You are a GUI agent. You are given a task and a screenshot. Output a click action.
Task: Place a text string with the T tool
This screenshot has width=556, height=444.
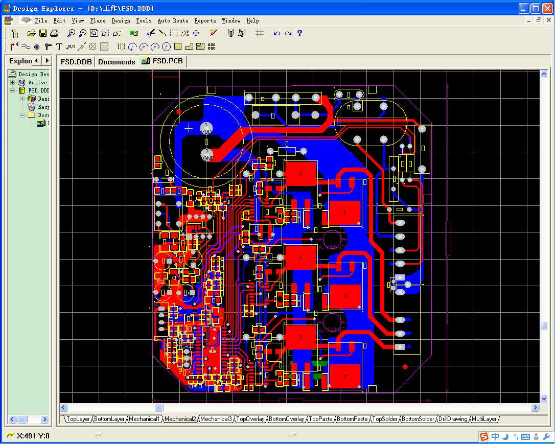pos(59,46)
